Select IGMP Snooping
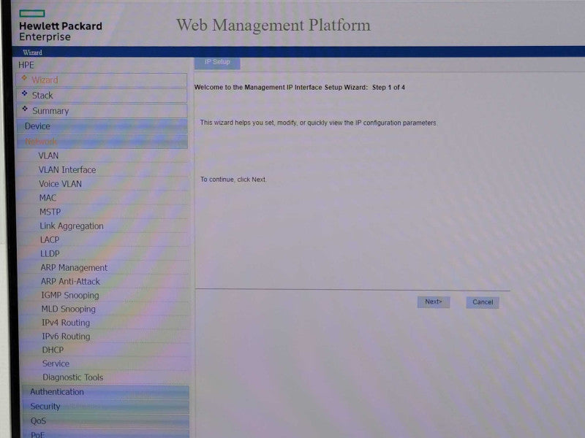The height and width of the screenshot is (438, 585). [70, 296]
